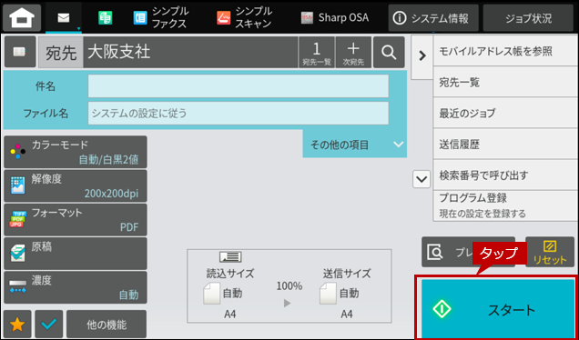Collapse the action panel with right chevron

tap(422, 56)
